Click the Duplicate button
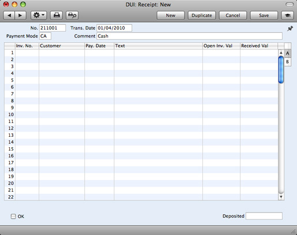 [202, 15]
